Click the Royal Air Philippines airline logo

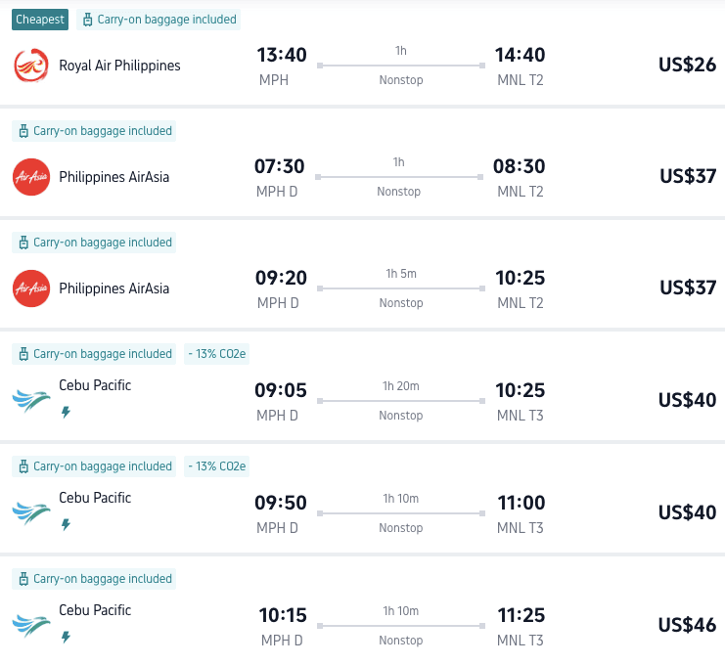31,66
